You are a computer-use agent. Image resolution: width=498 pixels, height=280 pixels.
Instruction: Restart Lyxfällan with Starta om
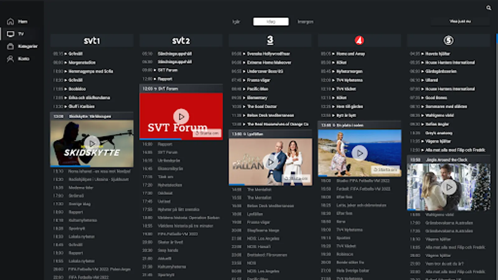[x=296, y=178]
